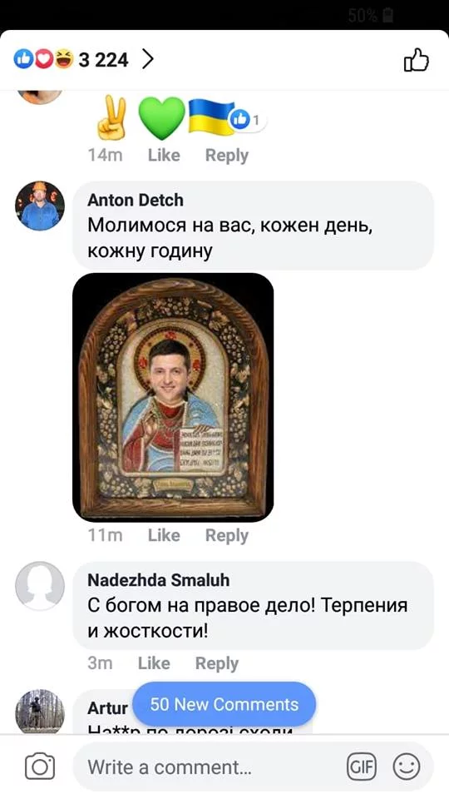The image size is (449, 799).
Task: Expand reactions list via the 3 224 chevron
Action: (x=148, y=60)
